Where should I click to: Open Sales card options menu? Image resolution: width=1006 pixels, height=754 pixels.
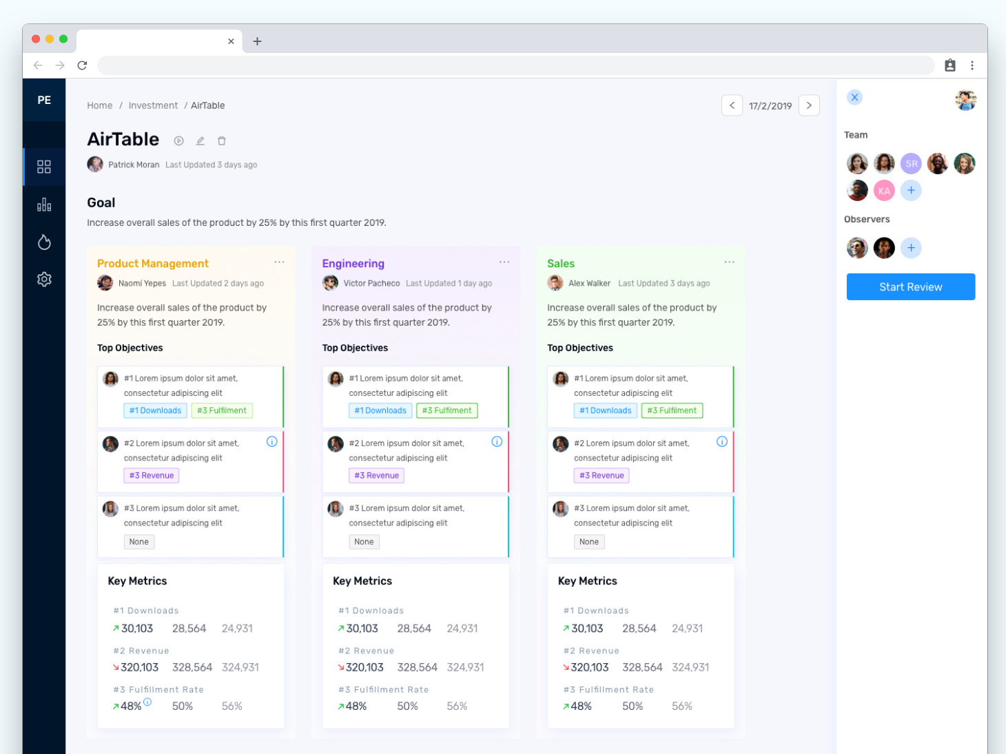tap(729, 262)
